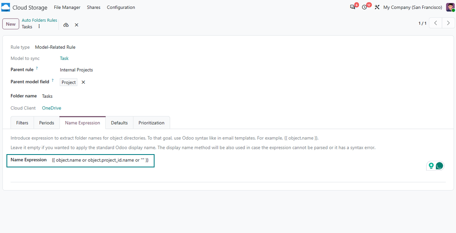Screen dimensions: 456x233
Task: Show the Parent model field help tooltip
Action: 52,80
